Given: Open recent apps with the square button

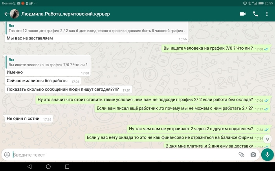Looking at the screenshot, I should 67,167.
